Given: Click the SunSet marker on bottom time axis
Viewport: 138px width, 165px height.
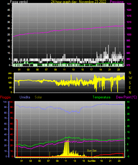Looking at the screenshot, I should pos(92,161).
